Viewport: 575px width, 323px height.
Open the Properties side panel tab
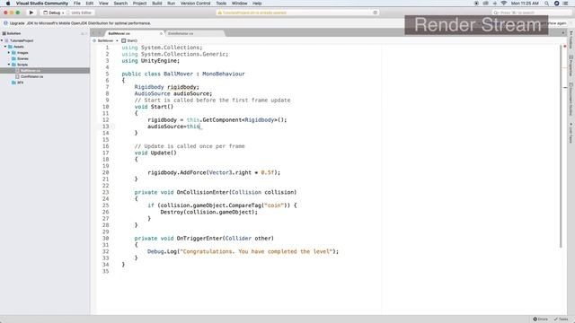point(571,65)
